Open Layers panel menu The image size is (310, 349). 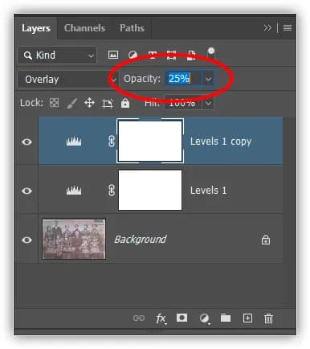click(288, 28)
